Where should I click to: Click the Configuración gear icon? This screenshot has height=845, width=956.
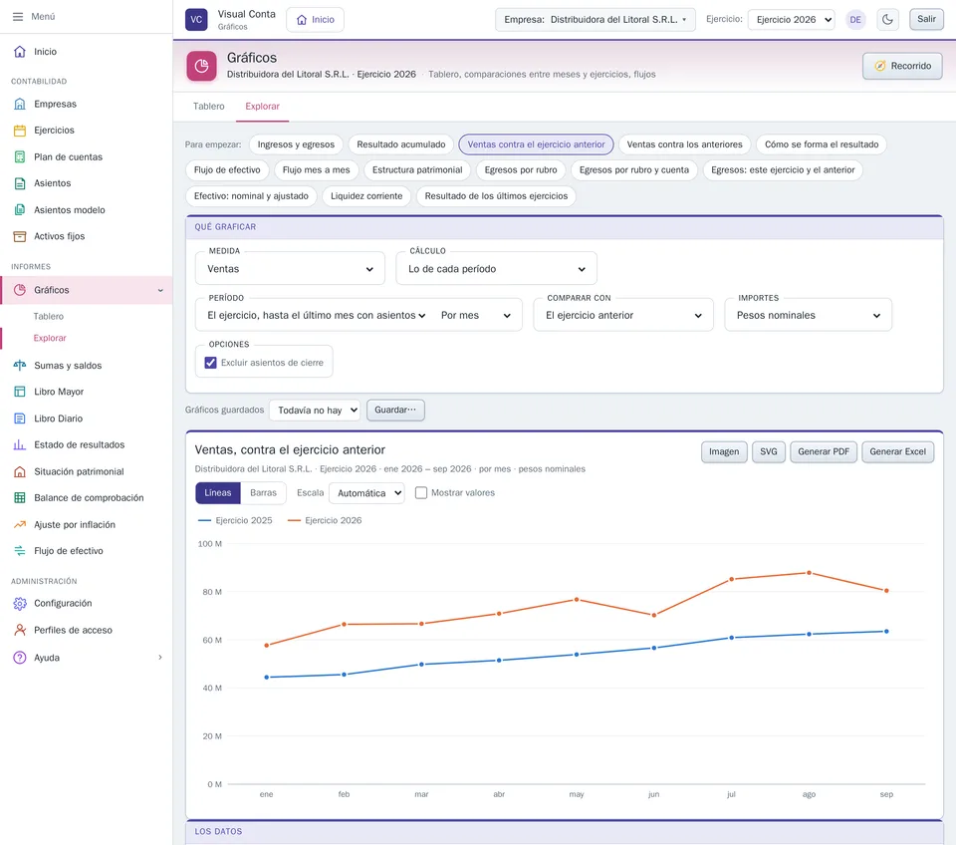[x=20, y=604]
